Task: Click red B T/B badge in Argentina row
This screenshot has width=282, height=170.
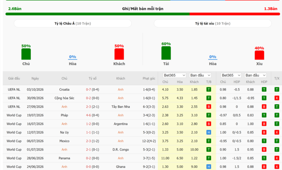Action: tap(209, 124)
